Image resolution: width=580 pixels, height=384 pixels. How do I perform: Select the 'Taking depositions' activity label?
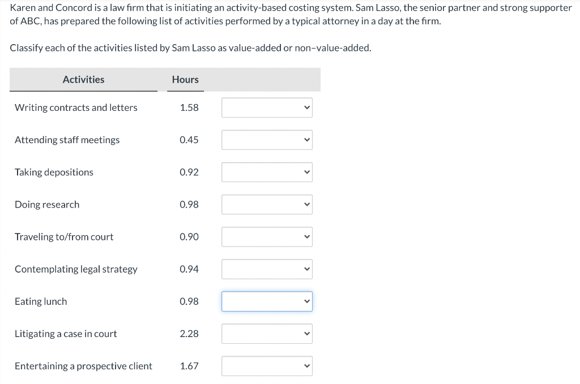(x=54, y=172)
